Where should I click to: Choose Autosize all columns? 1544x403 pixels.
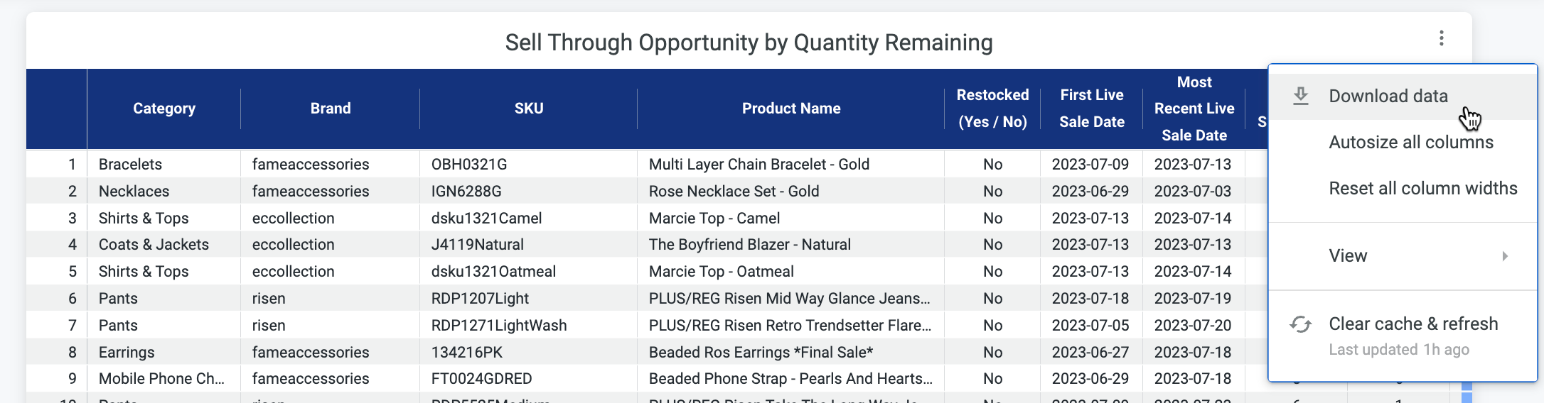(x=1403, y=142)
